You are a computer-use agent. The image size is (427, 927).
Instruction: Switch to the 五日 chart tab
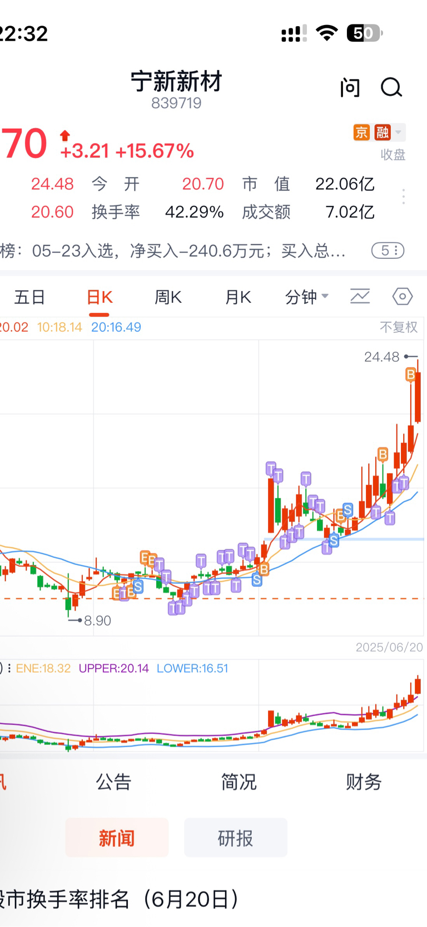[x=29, y=297]
